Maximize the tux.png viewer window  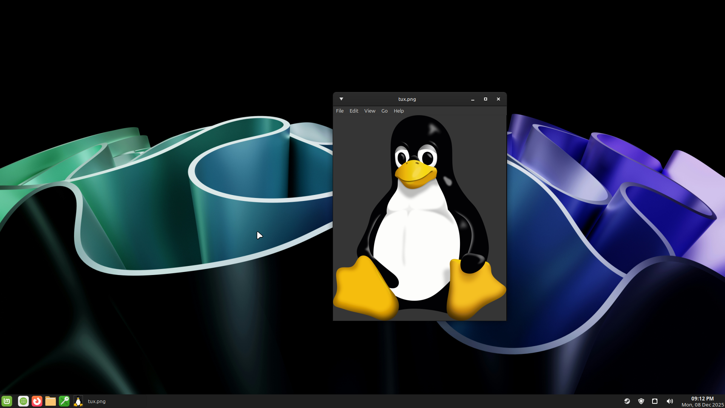[486, 99]
